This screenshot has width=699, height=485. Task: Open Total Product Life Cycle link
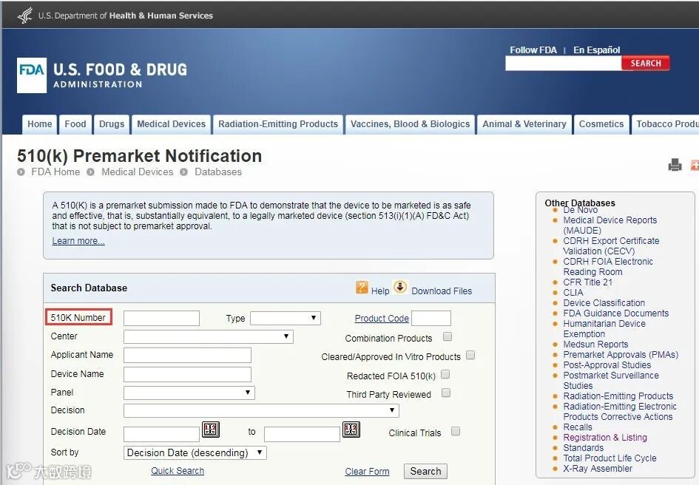click(x=609, y=458)
